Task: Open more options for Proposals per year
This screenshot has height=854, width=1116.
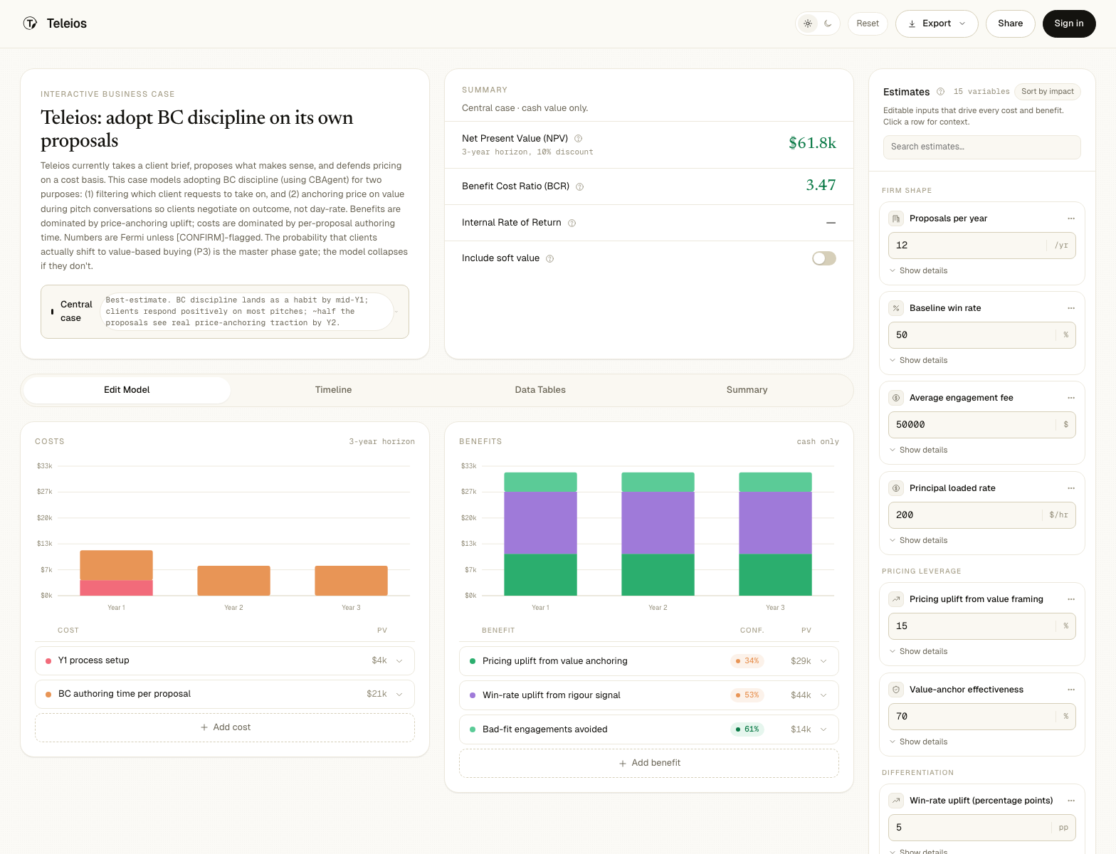Action: [x=1071, y=218]
